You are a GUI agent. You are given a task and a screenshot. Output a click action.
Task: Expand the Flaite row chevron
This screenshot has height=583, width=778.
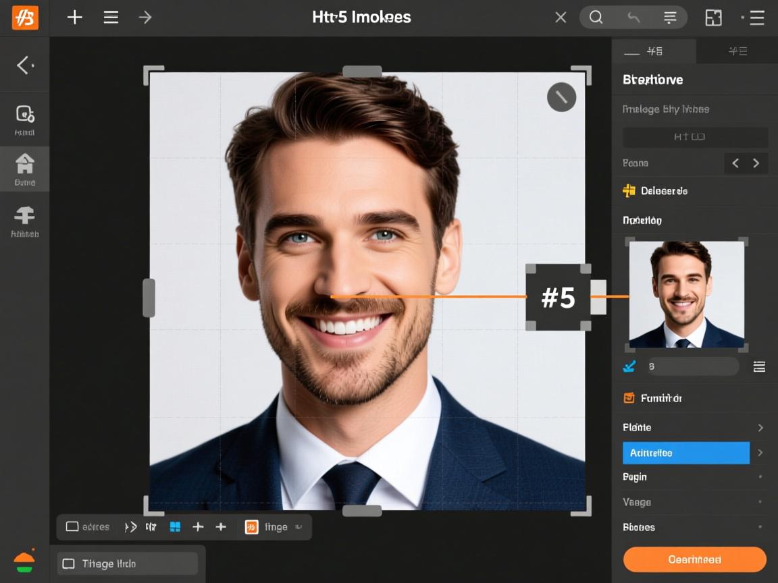click(760, 428)
